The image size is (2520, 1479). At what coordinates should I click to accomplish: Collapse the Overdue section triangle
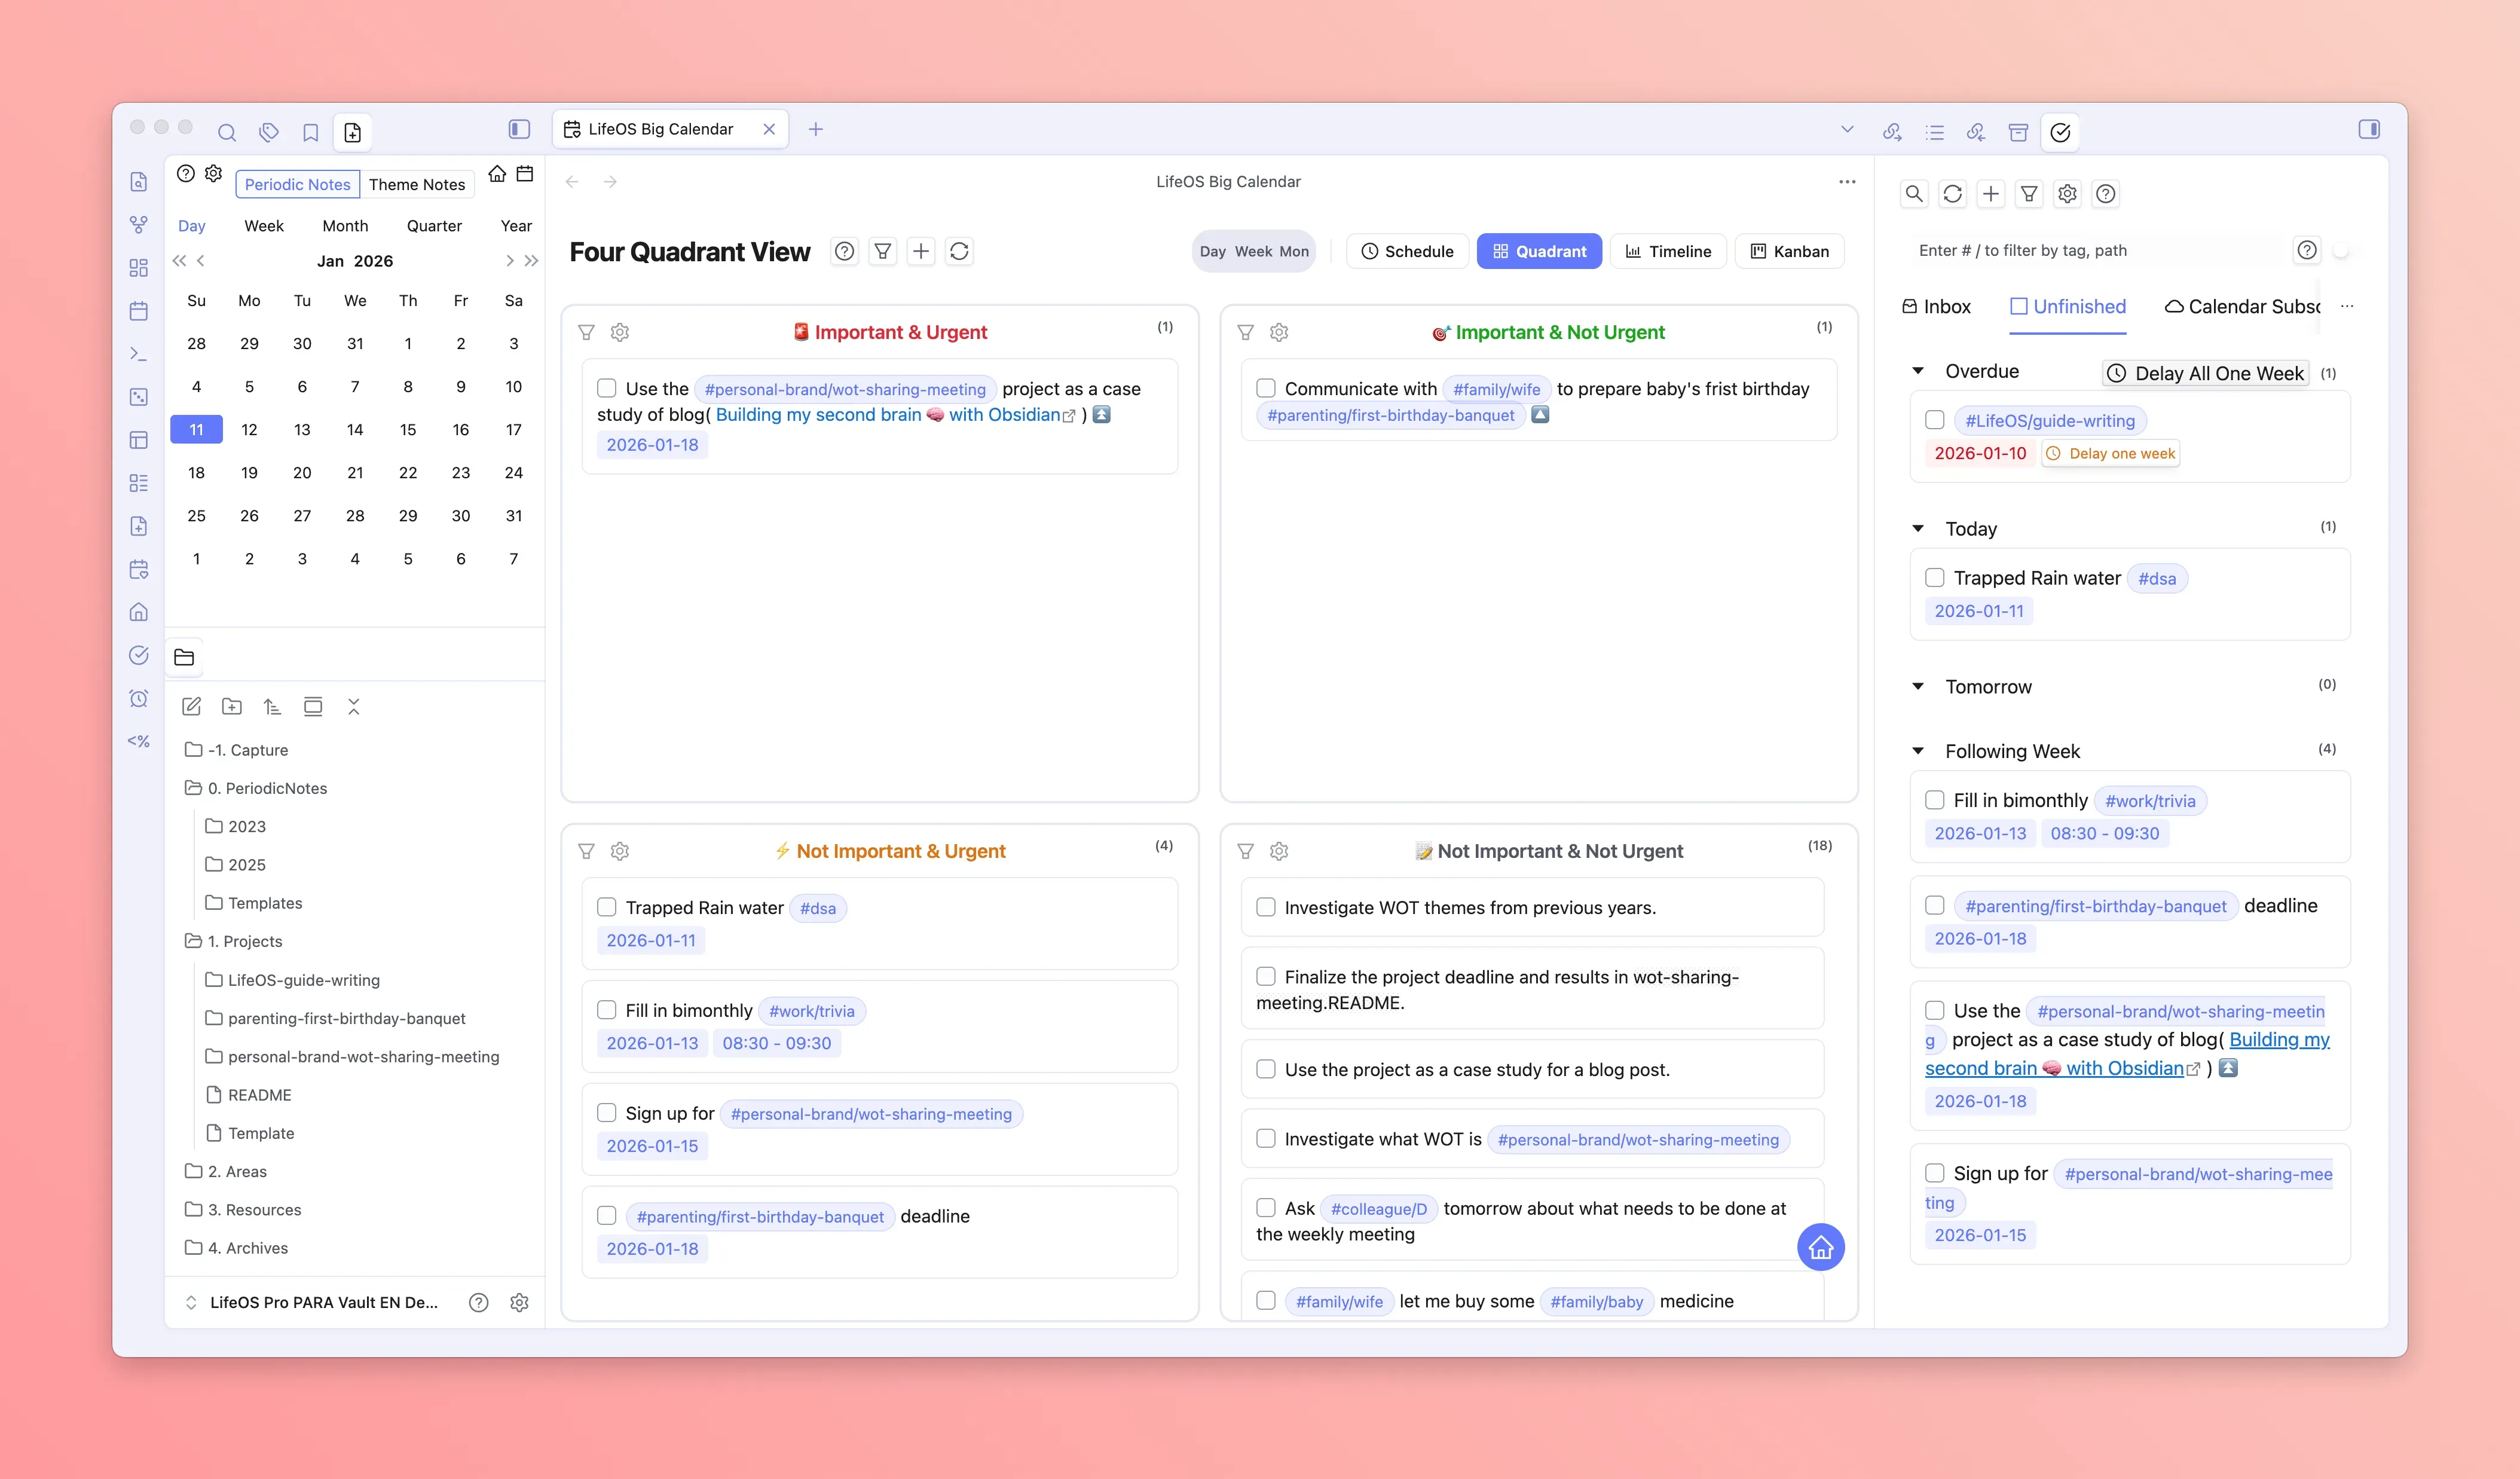coord(1918,371)
